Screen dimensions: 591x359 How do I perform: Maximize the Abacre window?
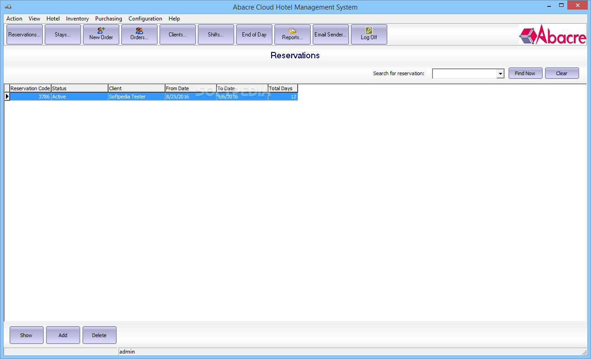pyautogui.click(x=561, y=5)
